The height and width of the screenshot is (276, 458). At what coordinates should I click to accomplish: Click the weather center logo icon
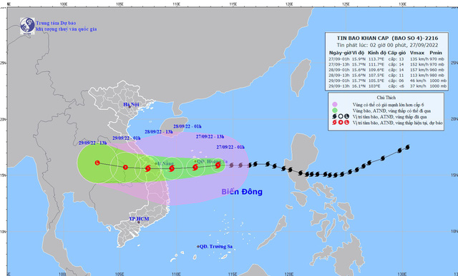click(27, 26)
